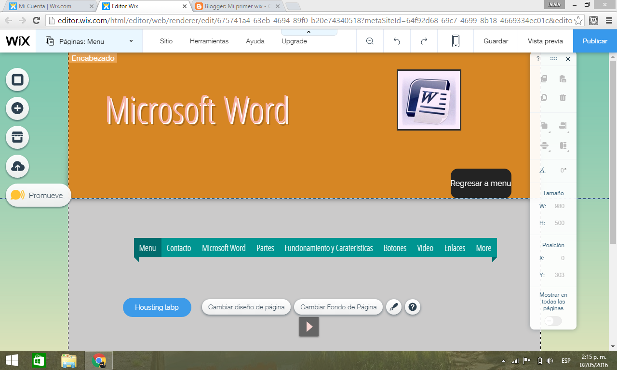Open toolbar help question mark

click(x=538, y=59)
